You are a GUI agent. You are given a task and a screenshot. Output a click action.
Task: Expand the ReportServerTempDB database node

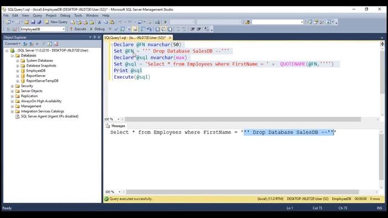[18, 81]
